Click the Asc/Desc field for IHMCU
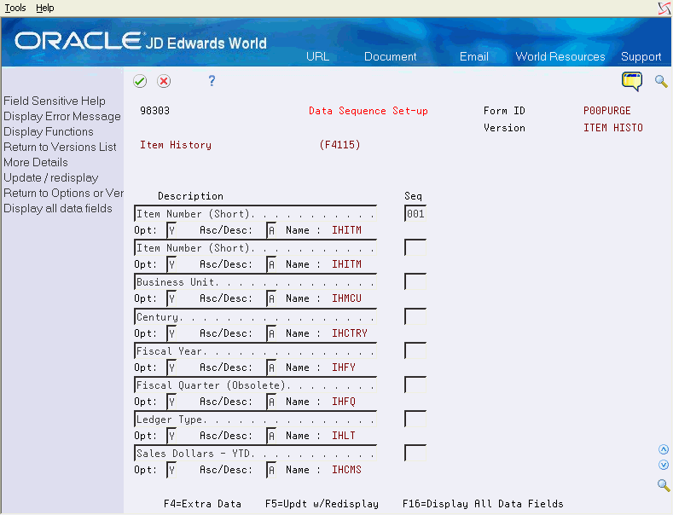Image resolution: width=673 pixels, height=515 pixels. [x=271, y=298]
